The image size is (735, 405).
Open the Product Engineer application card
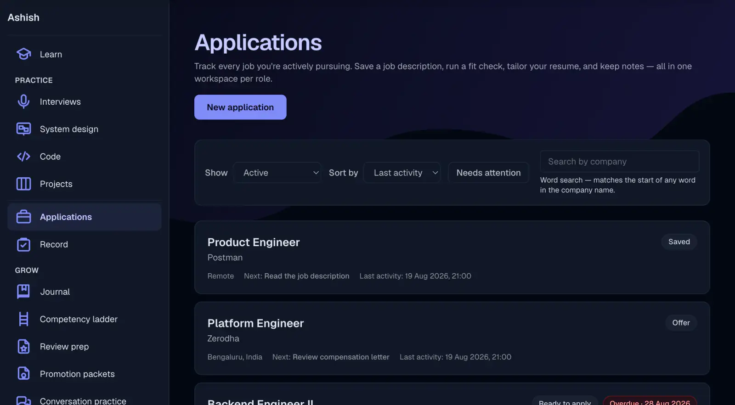pos(452,257)
